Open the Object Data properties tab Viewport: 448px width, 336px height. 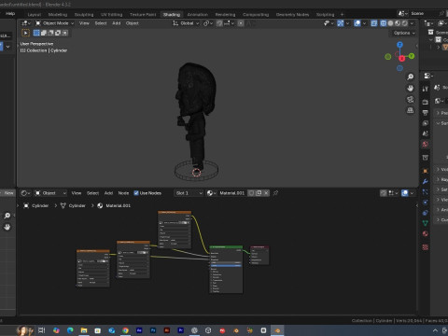point(426,223)
